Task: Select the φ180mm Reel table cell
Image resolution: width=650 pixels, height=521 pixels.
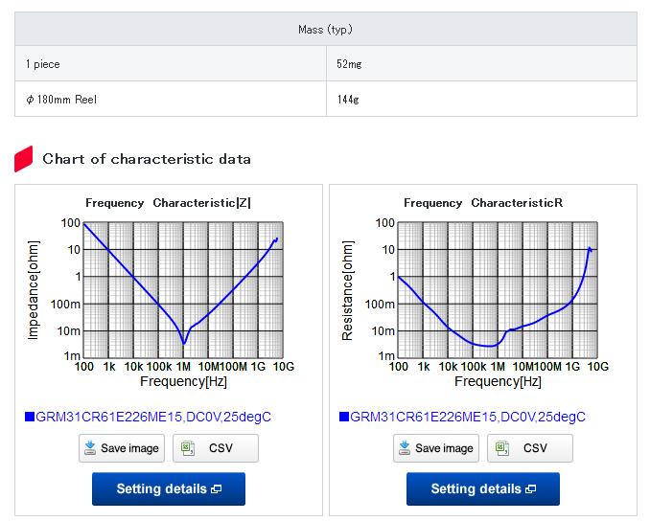Action: (171, 99)
